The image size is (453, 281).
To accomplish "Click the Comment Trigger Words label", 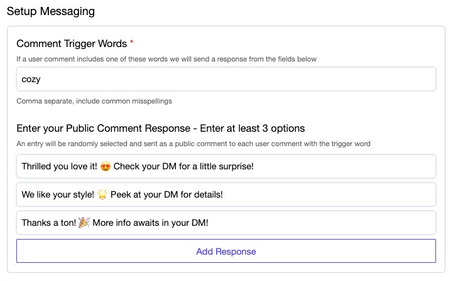I will 72,43.
